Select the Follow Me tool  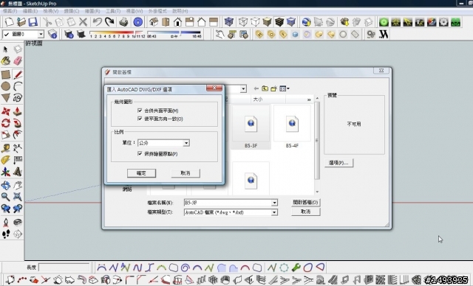(x=18, y=123)
